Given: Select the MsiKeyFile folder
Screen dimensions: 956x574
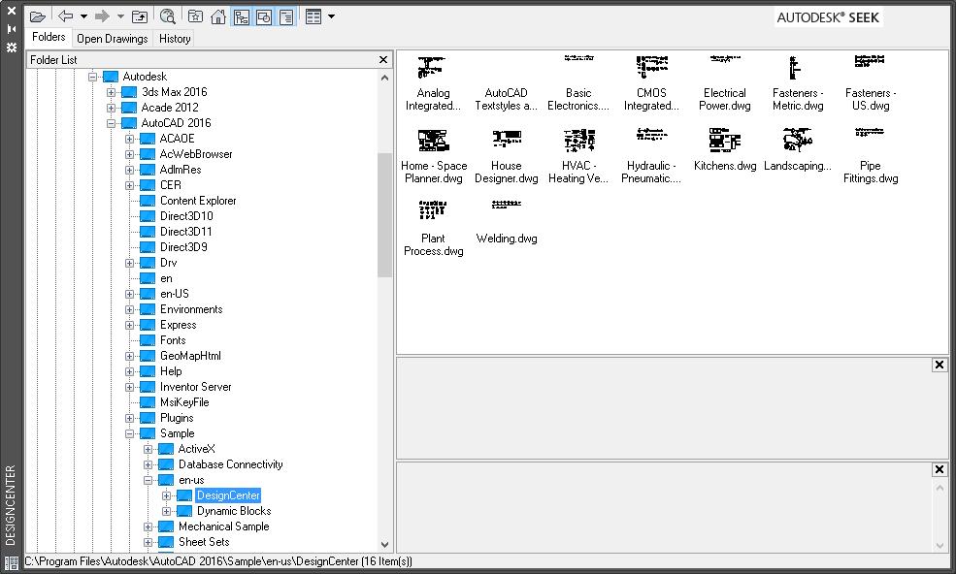Looking at the screenshot, I should point(184,402).
